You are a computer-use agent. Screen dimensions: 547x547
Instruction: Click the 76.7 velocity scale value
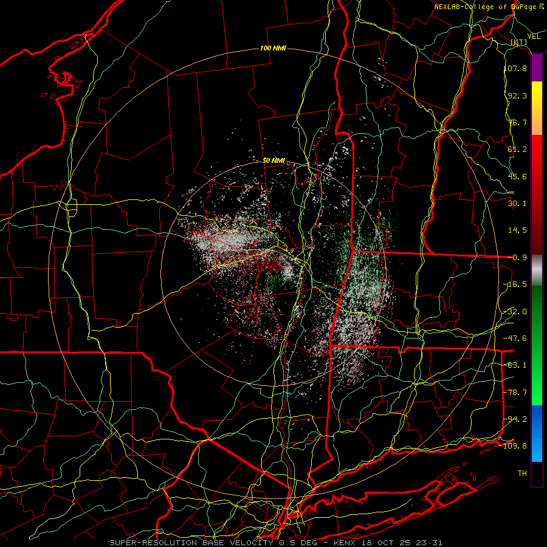(x=517, y=122)
